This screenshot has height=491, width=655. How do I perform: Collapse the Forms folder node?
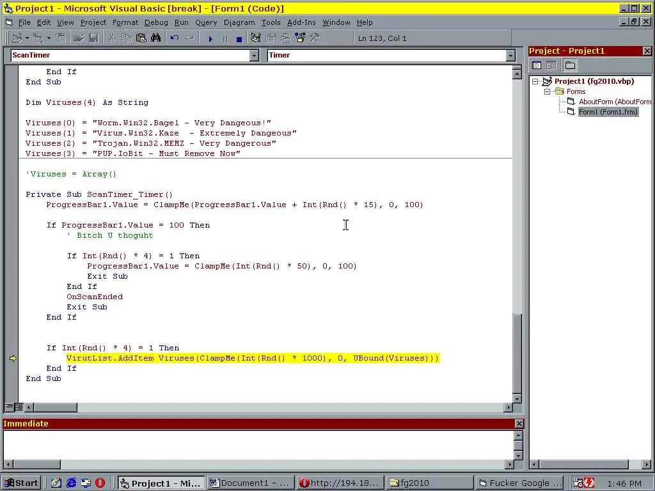(x=548, y=91)
